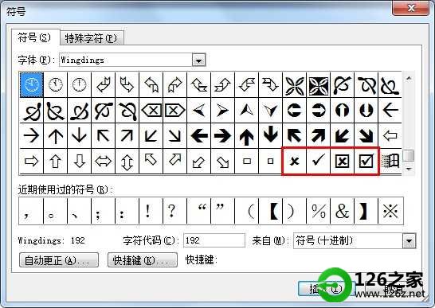Select the boxed x mark symbol

pos(342,161)
